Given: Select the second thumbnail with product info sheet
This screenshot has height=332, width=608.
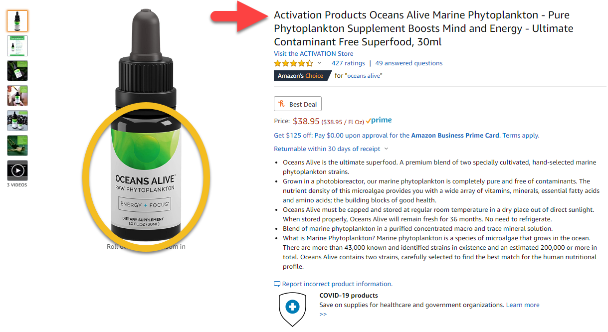Looking at the screenshot, I should coord(17,46).
